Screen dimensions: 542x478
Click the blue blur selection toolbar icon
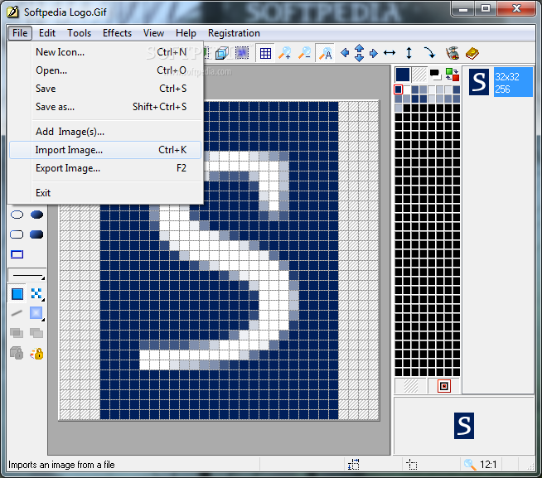coord(242,53)
